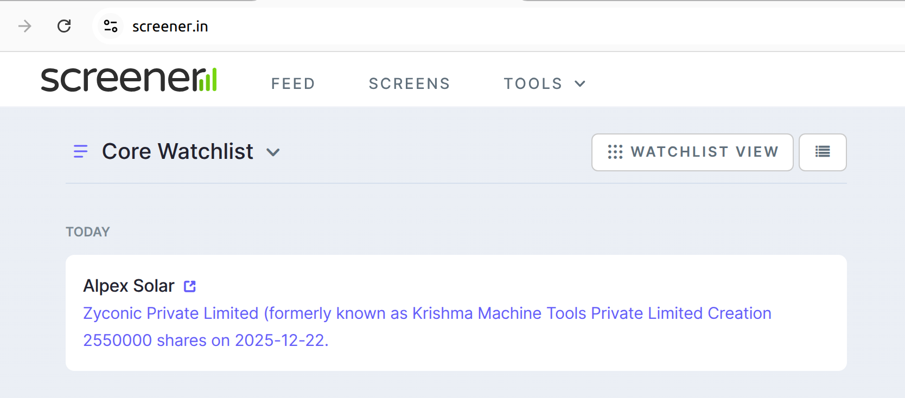The width and height of the screenshot is (905, 398).
Task: Reload the screener.in page
Action: tap(64, 26)
